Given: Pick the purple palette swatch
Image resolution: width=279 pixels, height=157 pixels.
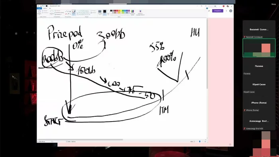Looking at the screenshot, I should 129,11.
